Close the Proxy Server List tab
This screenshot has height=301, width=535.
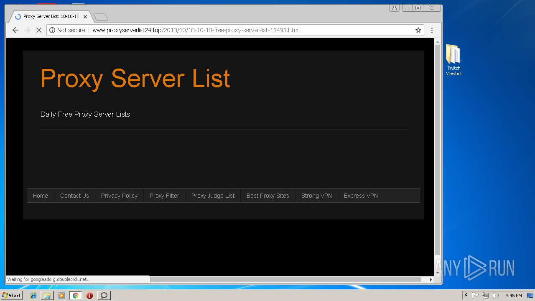coord(85,17)
